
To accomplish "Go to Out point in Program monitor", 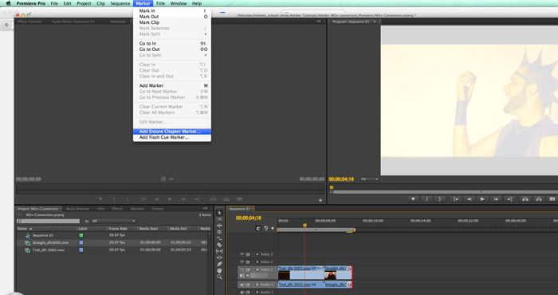I will [509, 199].
